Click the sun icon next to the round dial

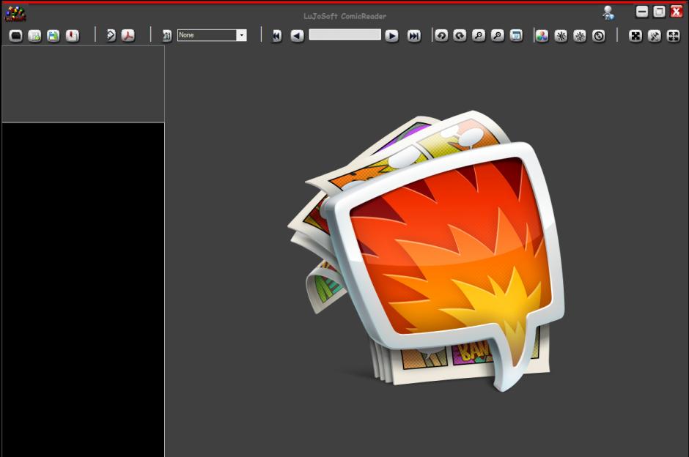pos(580,36)
